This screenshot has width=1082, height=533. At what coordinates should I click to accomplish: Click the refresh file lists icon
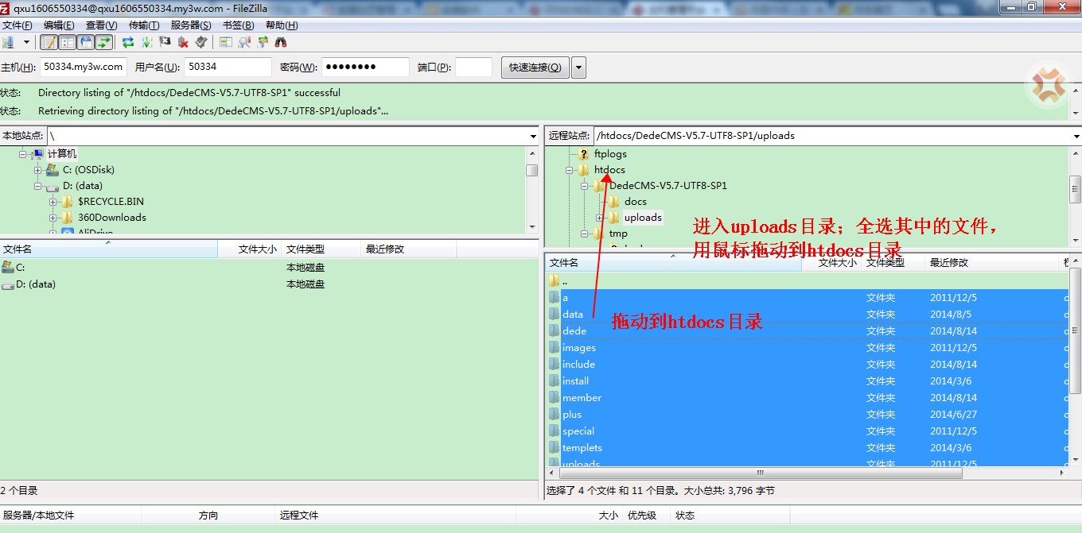(128, 42)
